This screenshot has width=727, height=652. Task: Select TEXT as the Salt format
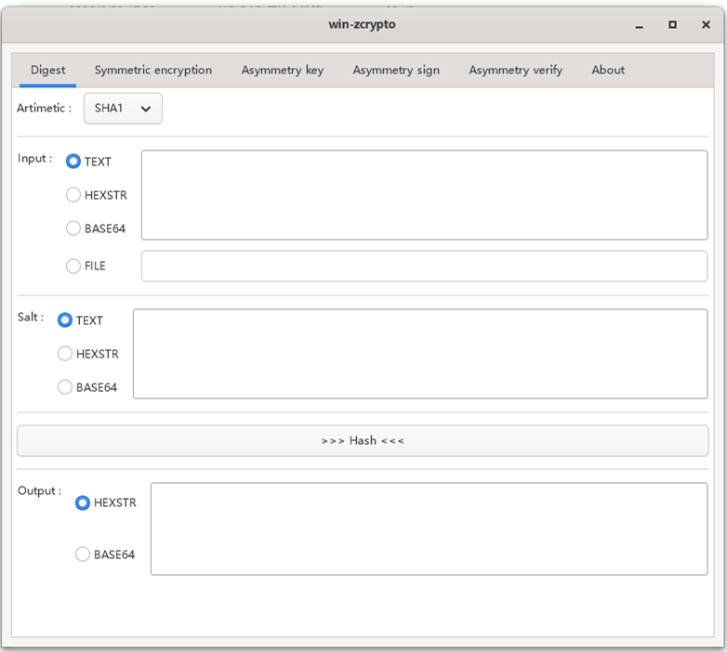coord(80,320)
